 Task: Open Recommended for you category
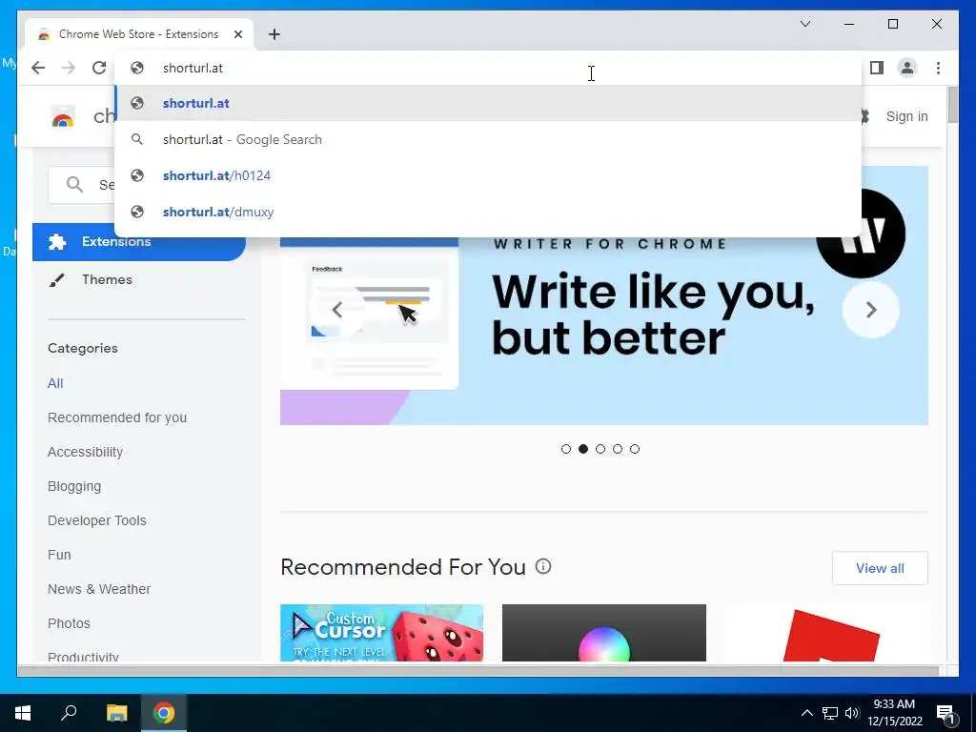(117, 417)
